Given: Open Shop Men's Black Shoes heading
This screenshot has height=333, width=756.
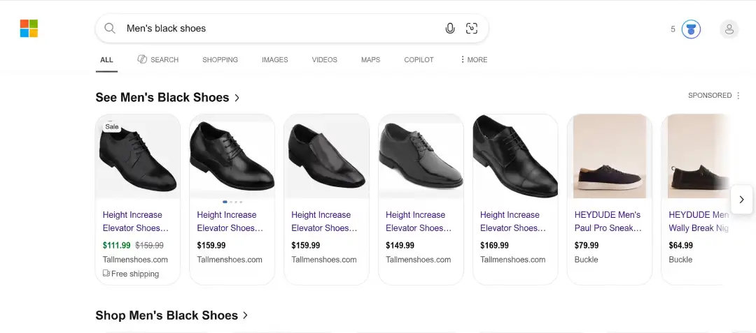Looking at the screenshot, I should pos(167,316).
